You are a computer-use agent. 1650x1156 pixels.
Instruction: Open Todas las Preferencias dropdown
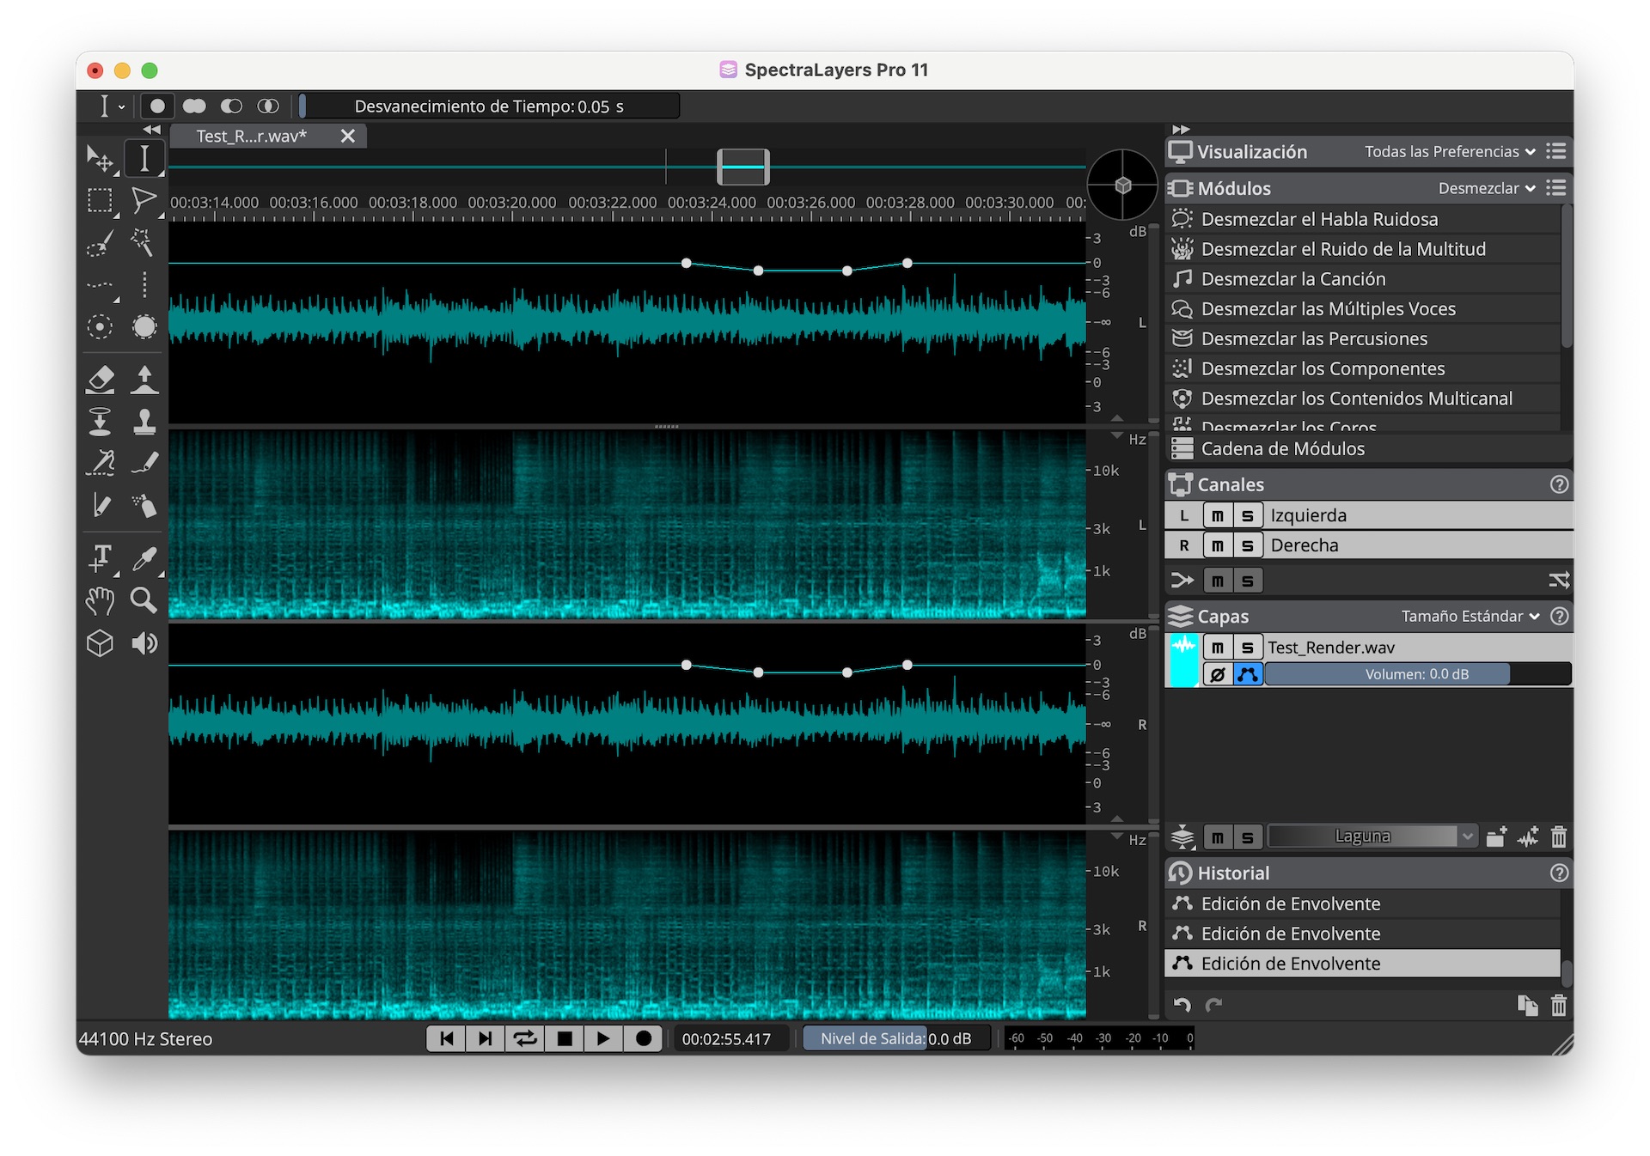pos(1450,152)
